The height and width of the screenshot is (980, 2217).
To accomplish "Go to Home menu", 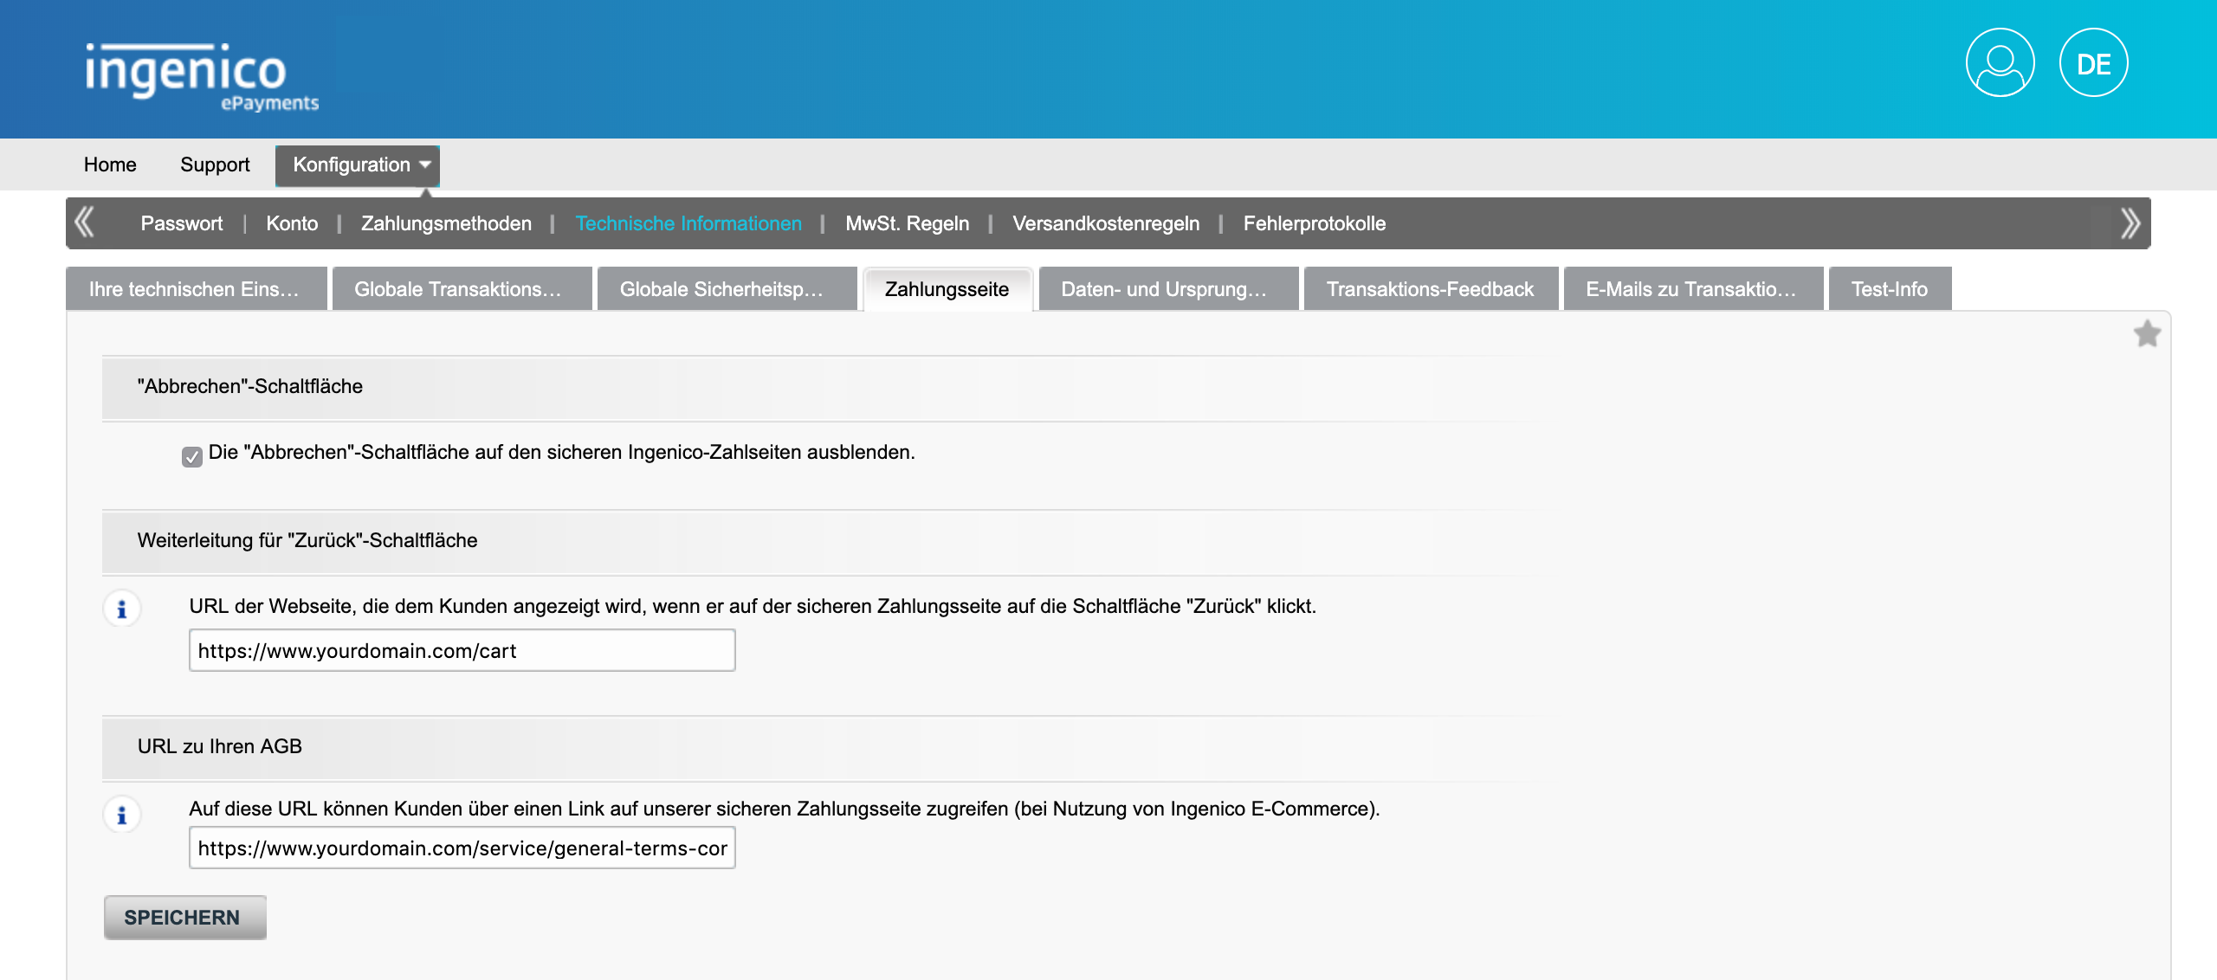I will tap(110, 164).
